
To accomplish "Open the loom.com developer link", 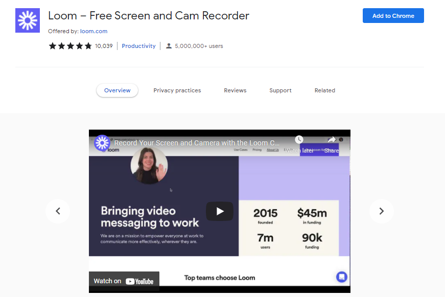I will [93, 31].
